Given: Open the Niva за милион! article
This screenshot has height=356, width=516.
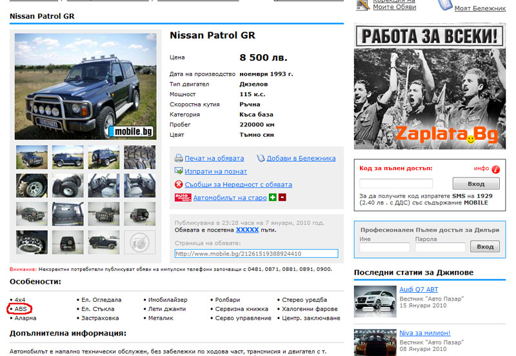Looking at the screenshot, I should pos(425,333).
